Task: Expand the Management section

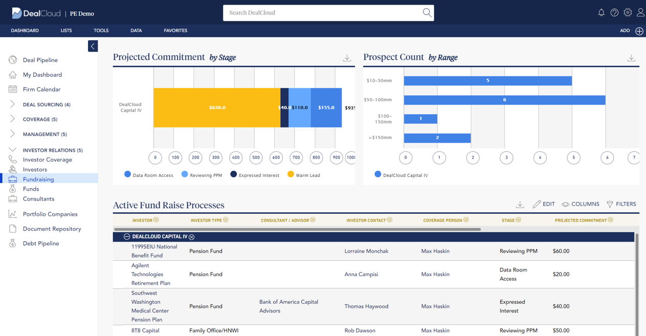Action: (13, 134)
